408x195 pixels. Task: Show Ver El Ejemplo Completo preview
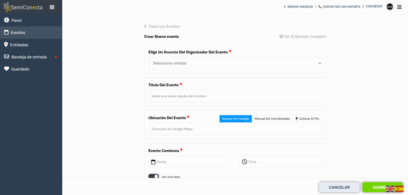click(x=303, y=37)
